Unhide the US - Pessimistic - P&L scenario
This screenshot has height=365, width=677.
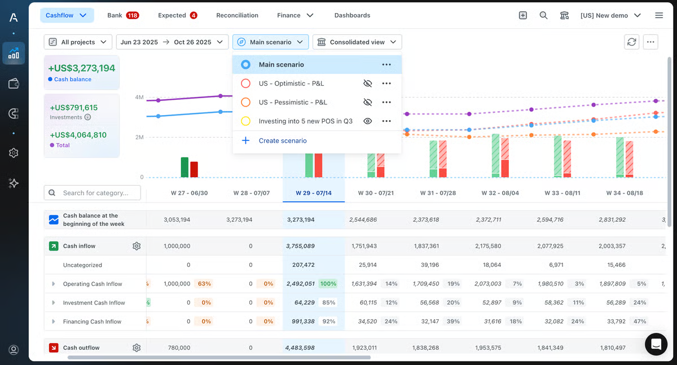point(368,102)
